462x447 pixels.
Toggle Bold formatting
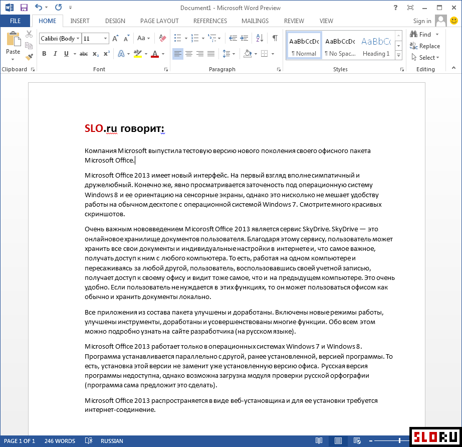click(44, 54)
